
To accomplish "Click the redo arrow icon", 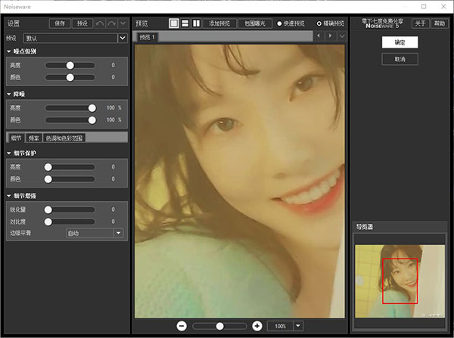I will tap(111, 23).
